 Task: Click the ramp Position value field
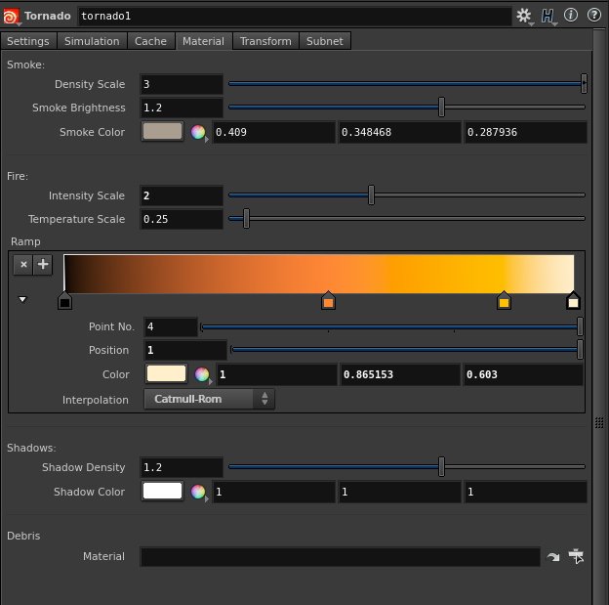tap(185, 350)
